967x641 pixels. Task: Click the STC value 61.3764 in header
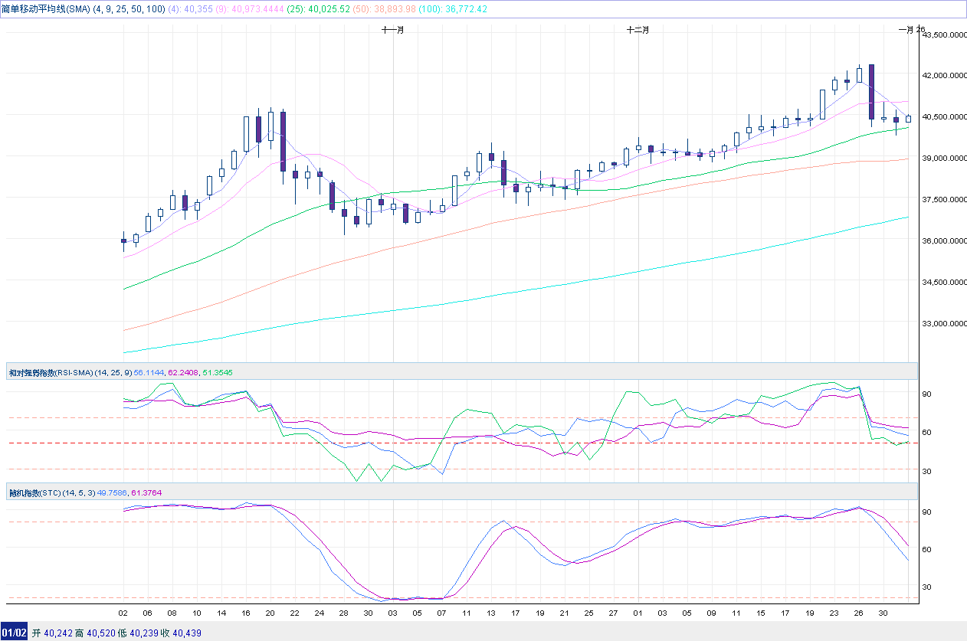[147, 492]
